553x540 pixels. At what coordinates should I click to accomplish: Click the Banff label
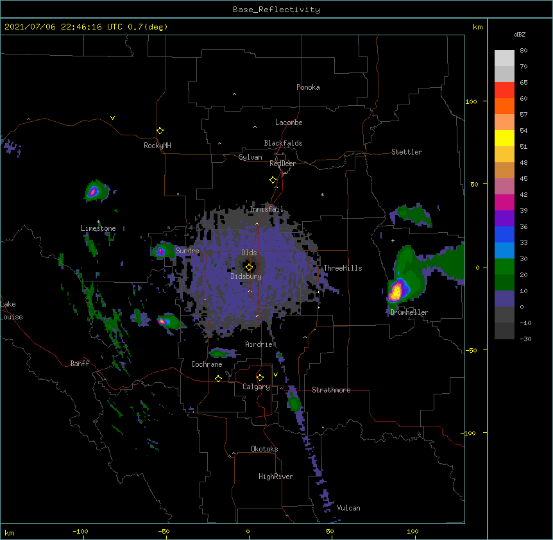click(80, 364)
